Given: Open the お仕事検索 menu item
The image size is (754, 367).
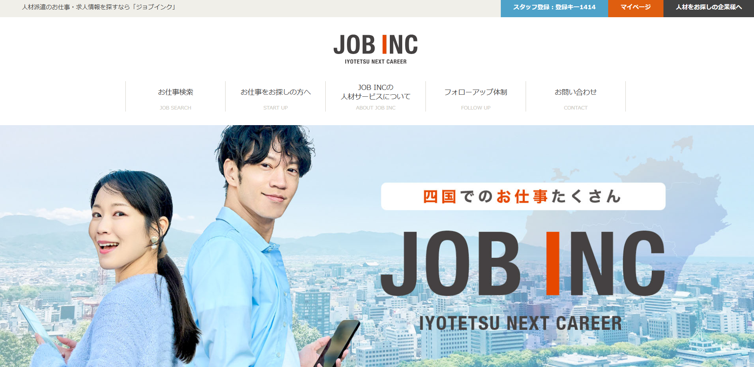Looking at the screenshot, I should click(x=175, y=96).
